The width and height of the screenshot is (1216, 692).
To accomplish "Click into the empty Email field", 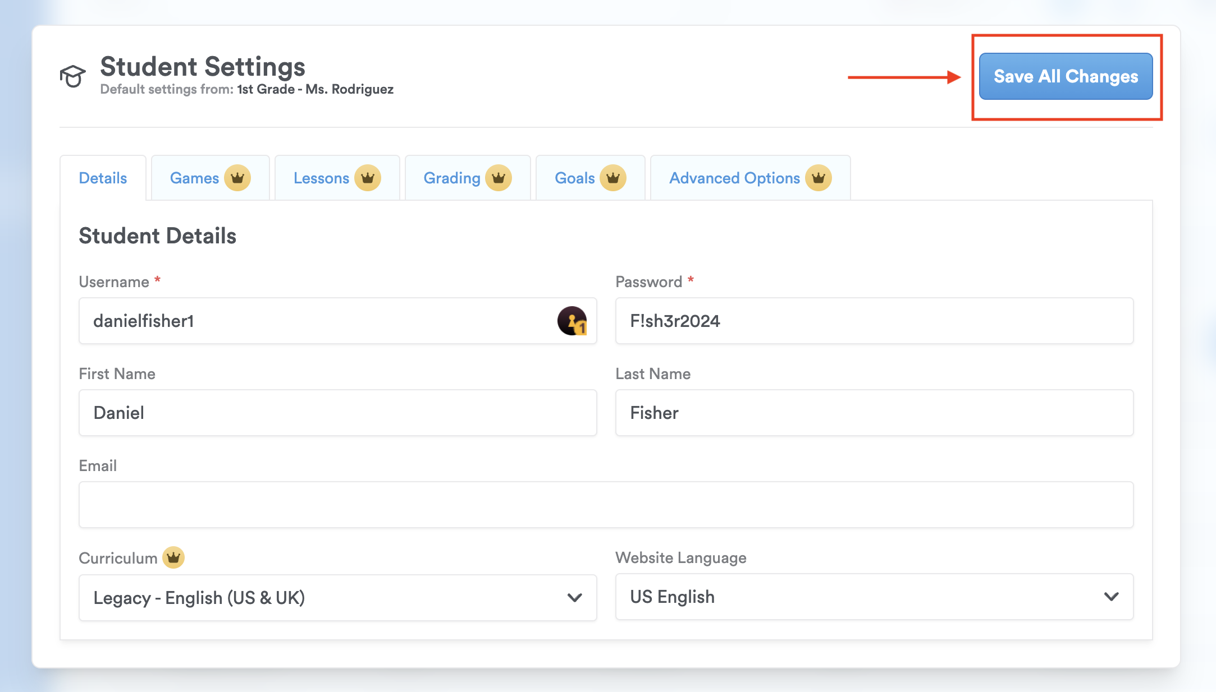I will point(606,505).
